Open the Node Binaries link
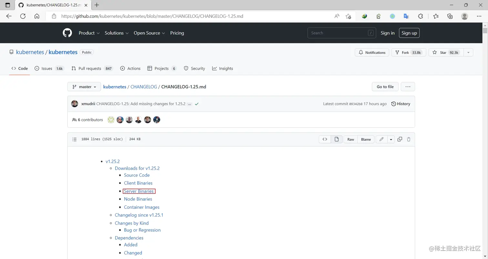 pyautogui.click(x=138, y=199)
